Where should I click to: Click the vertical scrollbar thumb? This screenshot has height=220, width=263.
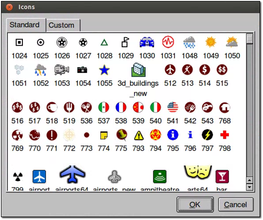249,38
